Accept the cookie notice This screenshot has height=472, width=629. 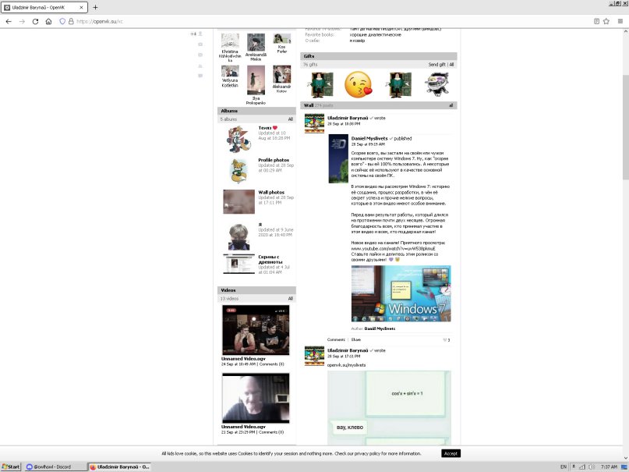(451, 453)
